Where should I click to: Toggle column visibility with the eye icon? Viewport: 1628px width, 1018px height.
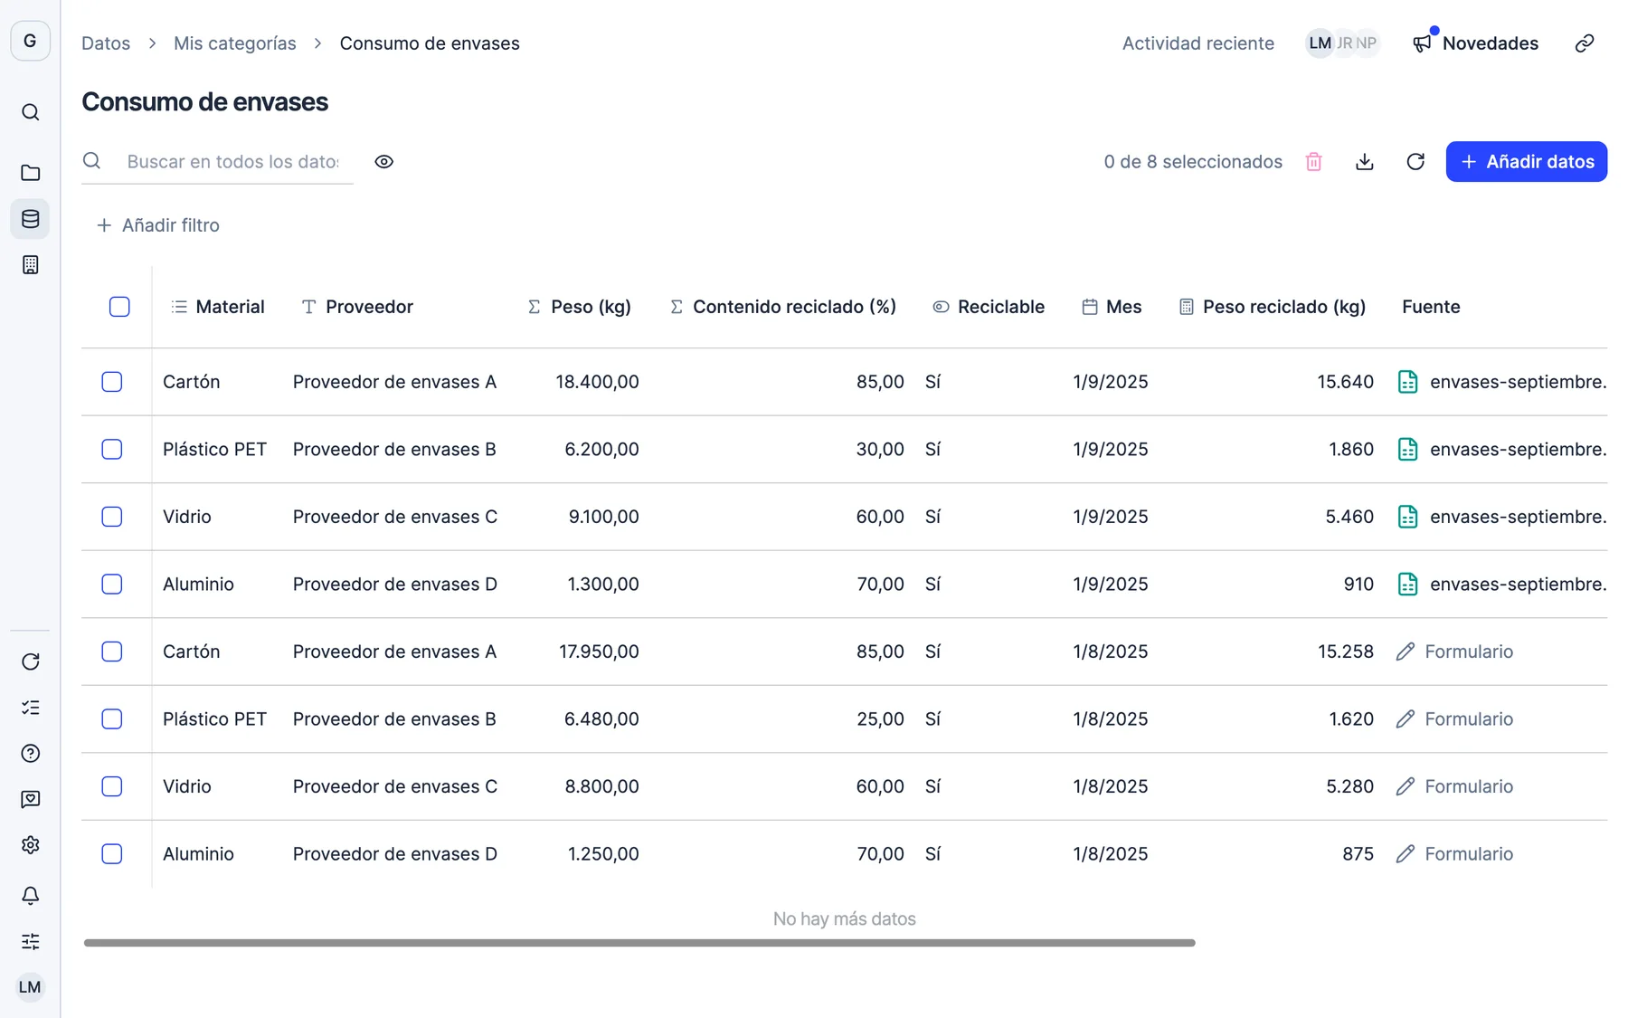383,162
